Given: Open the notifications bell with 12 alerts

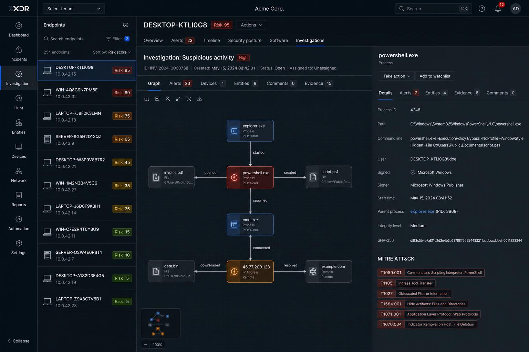Looking at the screenshot, I should point(498,9).
